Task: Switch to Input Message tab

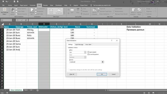Action: 79,45
